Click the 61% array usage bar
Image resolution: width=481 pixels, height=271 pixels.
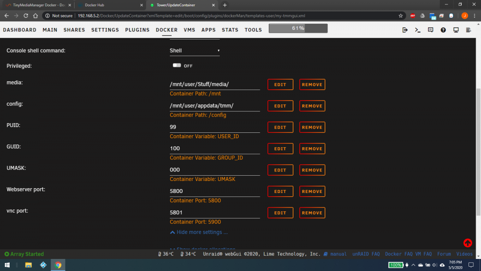coord(298,28)
